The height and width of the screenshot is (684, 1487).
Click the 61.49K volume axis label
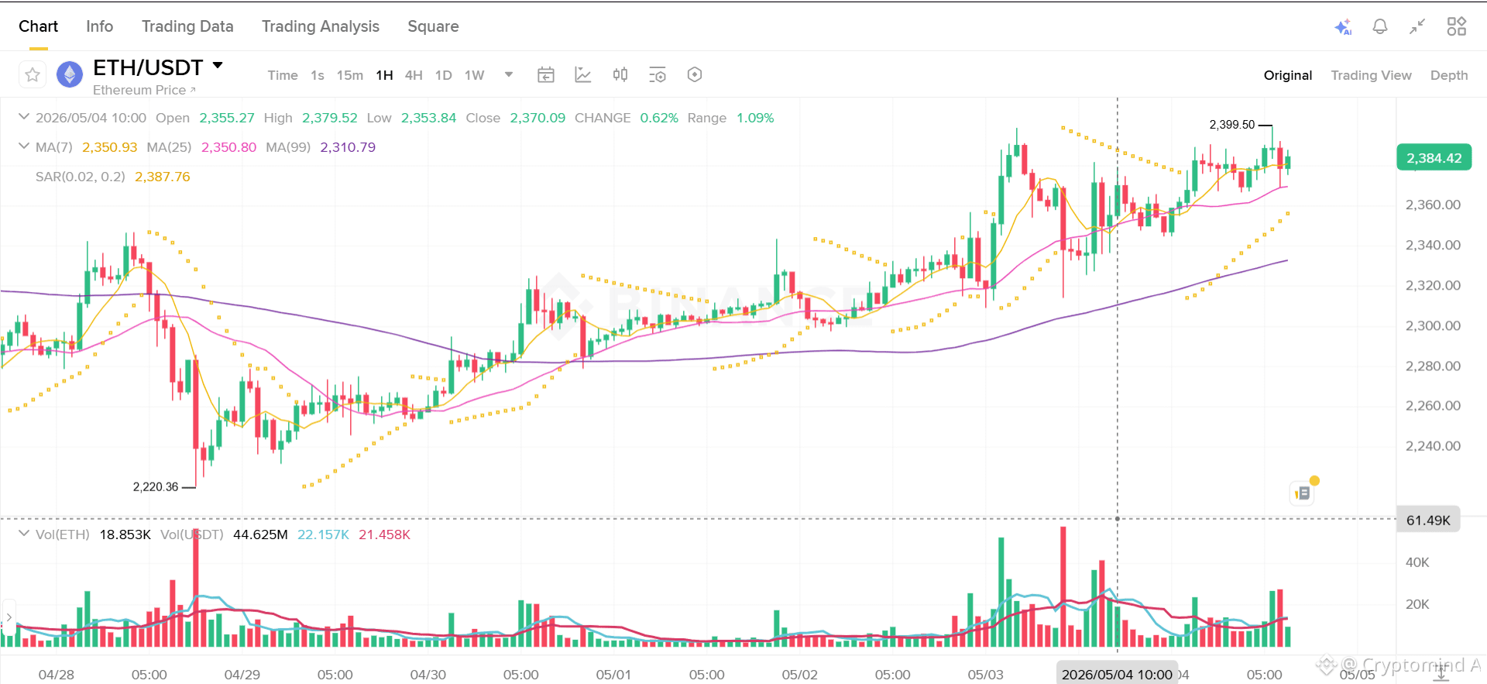pos(1428,521)
